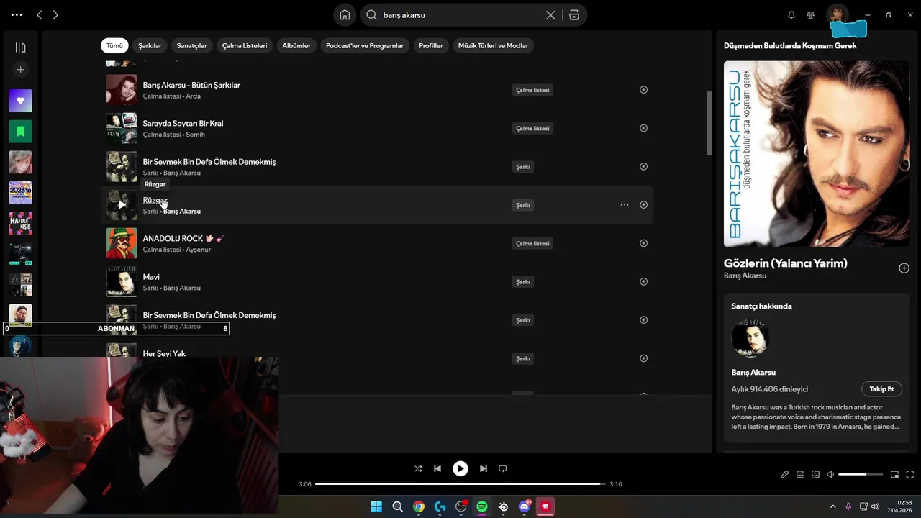
Task: Seek on the song progress bar
Action: pyautogui.click(x=460, y=484)
